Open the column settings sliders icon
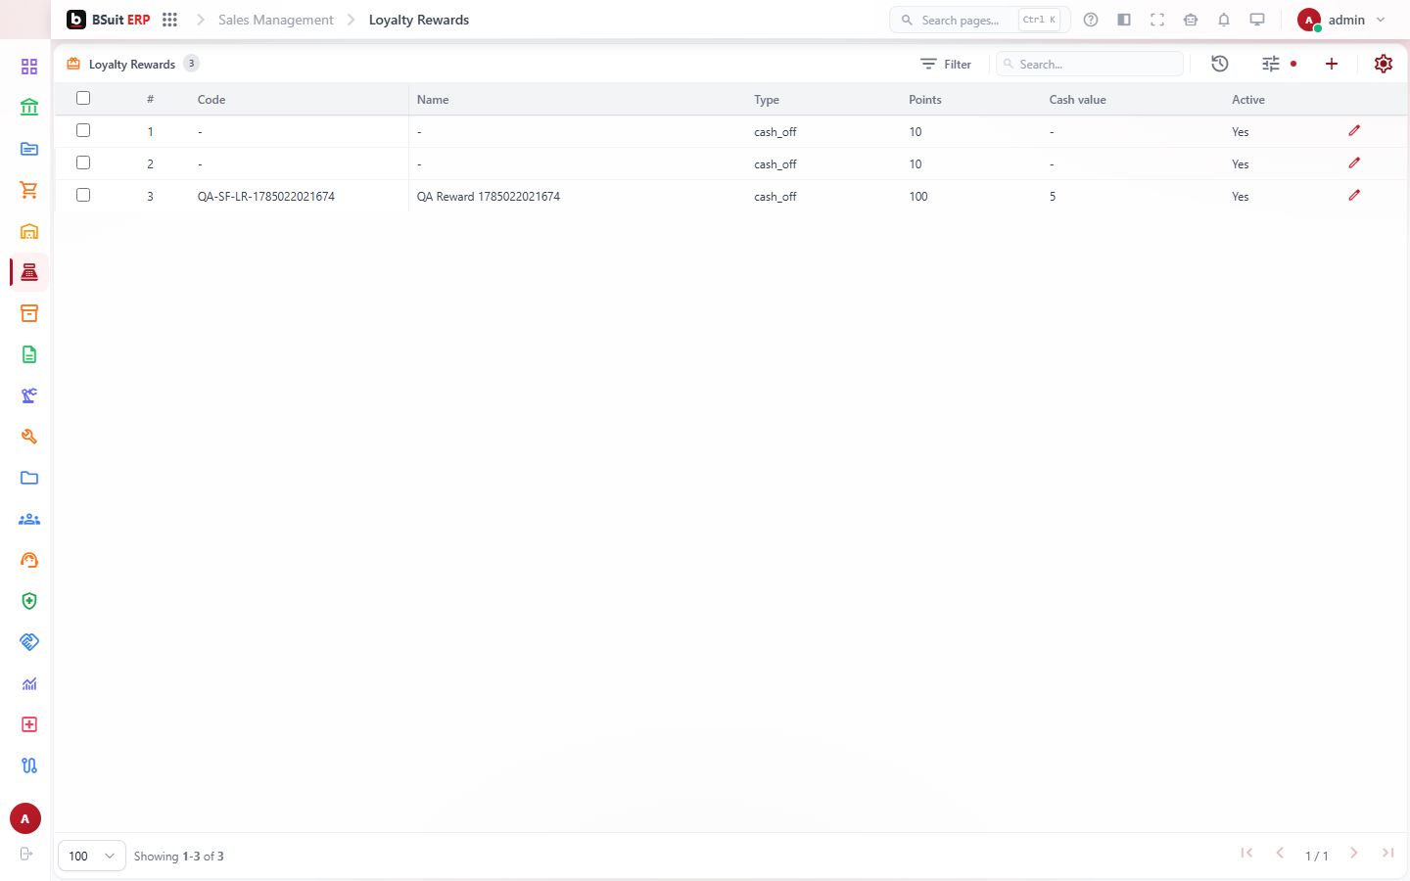 (1271, 64)
